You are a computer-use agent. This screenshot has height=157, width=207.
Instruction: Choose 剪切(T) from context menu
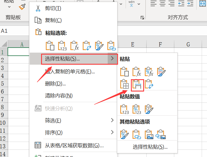pos(73,8)
